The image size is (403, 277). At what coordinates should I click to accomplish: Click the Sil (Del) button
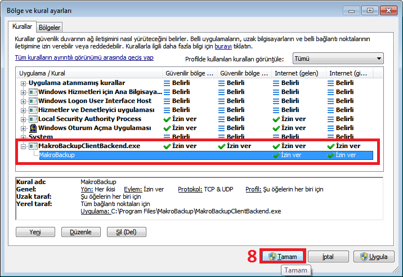click(x=126, y=232)
